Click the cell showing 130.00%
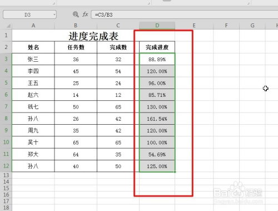The height and width of the screenshot is (211, 278). (x=157, y=107)
